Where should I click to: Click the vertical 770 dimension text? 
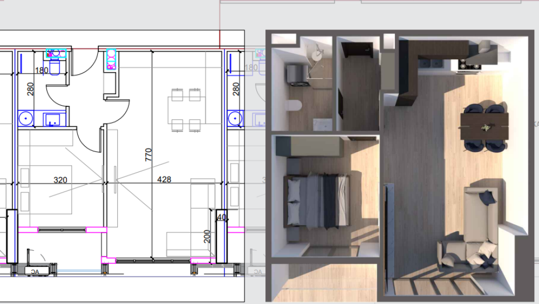[148, 154]
